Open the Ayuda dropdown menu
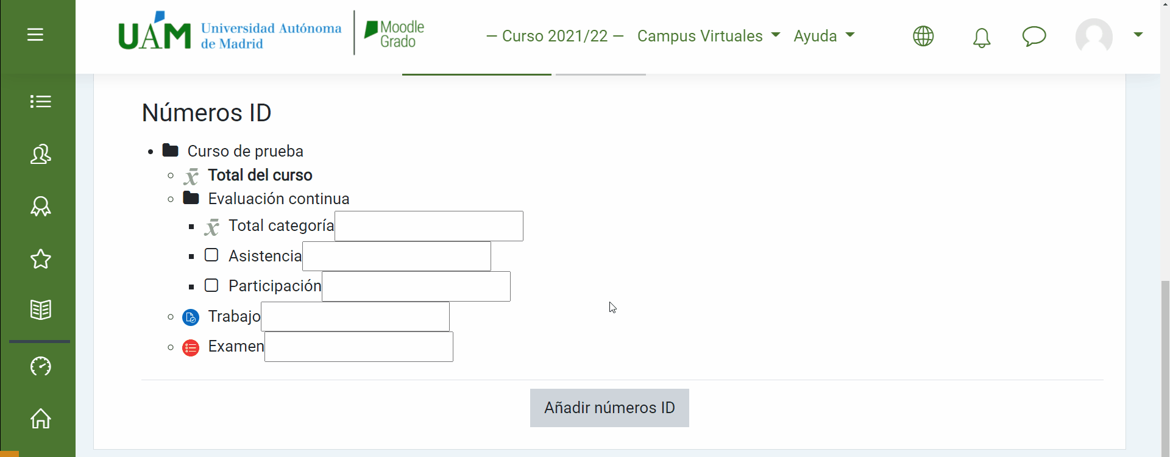 824,36
